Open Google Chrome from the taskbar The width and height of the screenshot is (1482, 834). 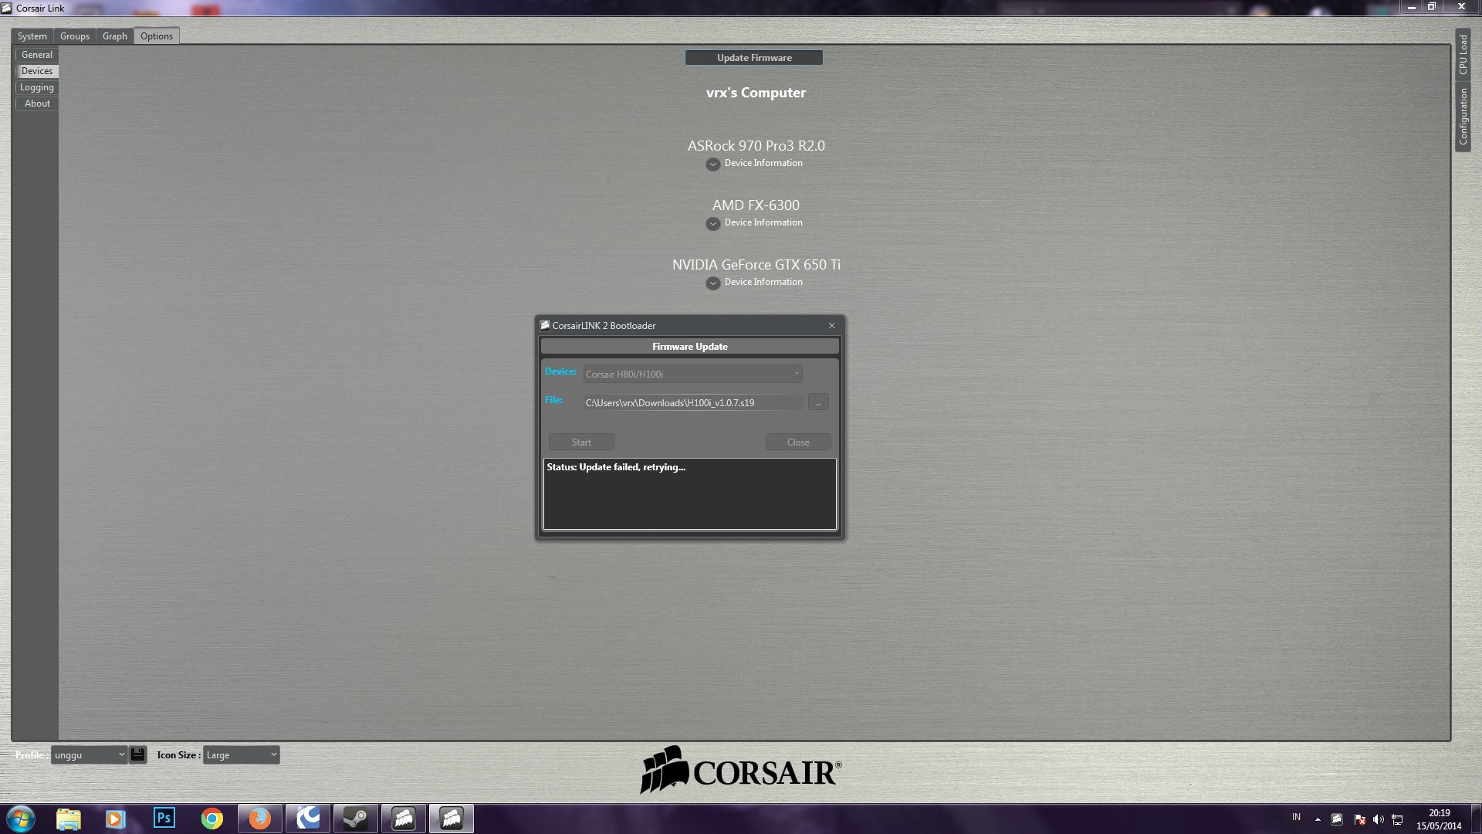(x=211, y=819)
